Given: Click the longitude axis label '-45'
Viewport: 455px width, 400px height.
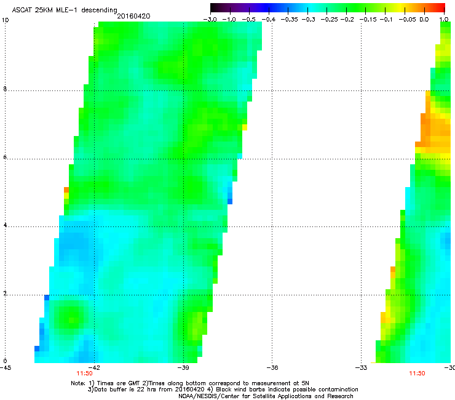Looking at the screenshot, I should 6,368.
